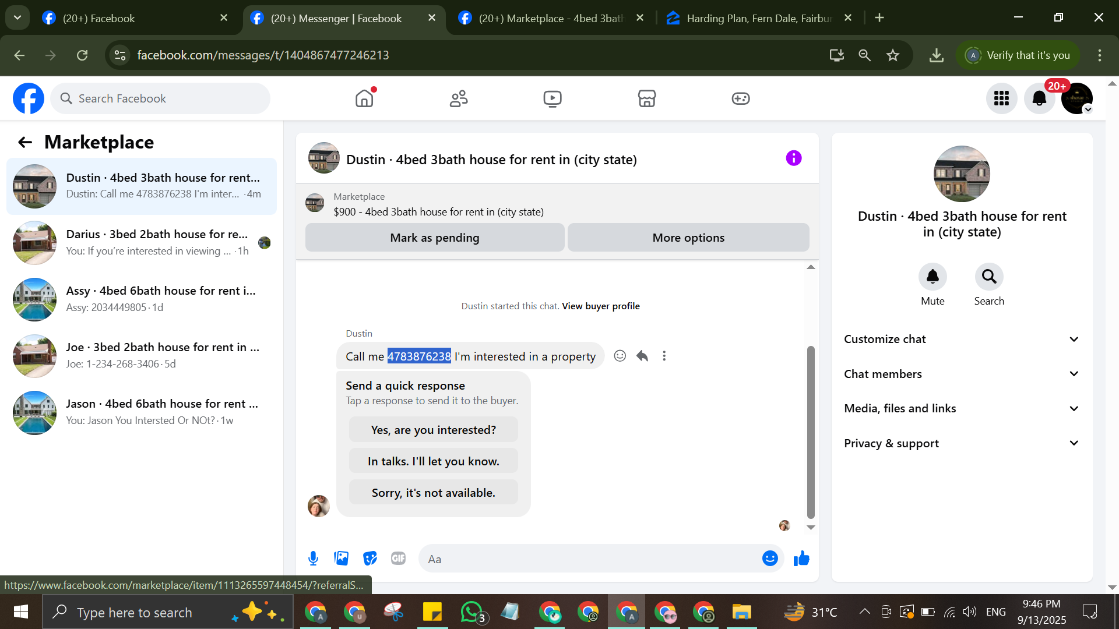Open the Gaming controller icon
Viewport: 1119px width, 629px height.
point(741,98)
